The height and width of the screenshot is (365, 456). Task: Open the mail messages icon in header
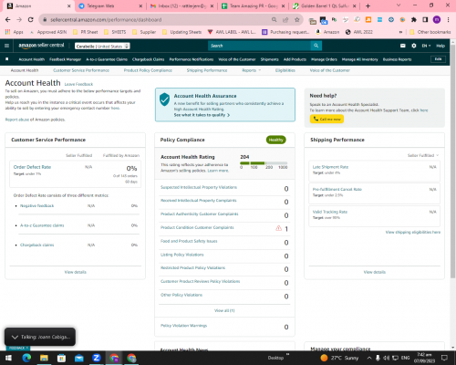click(403, 46)
